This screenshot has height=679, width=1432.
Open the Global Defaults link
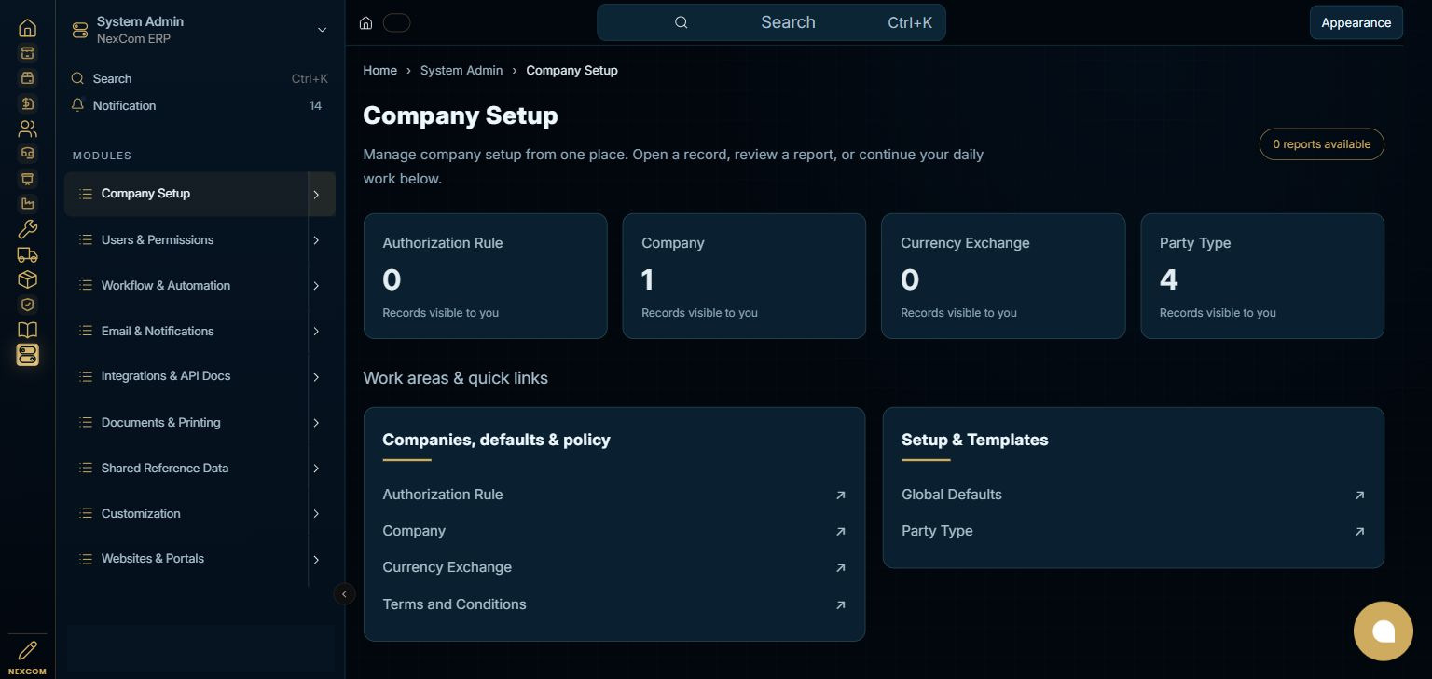click(x=1133, y=495)
